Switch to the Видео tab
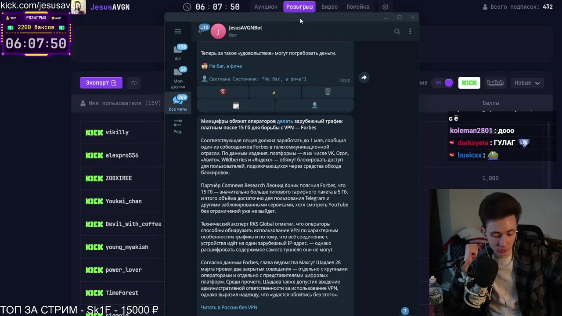This screenshot has width=562, height=316. click(x=329, y=7)
